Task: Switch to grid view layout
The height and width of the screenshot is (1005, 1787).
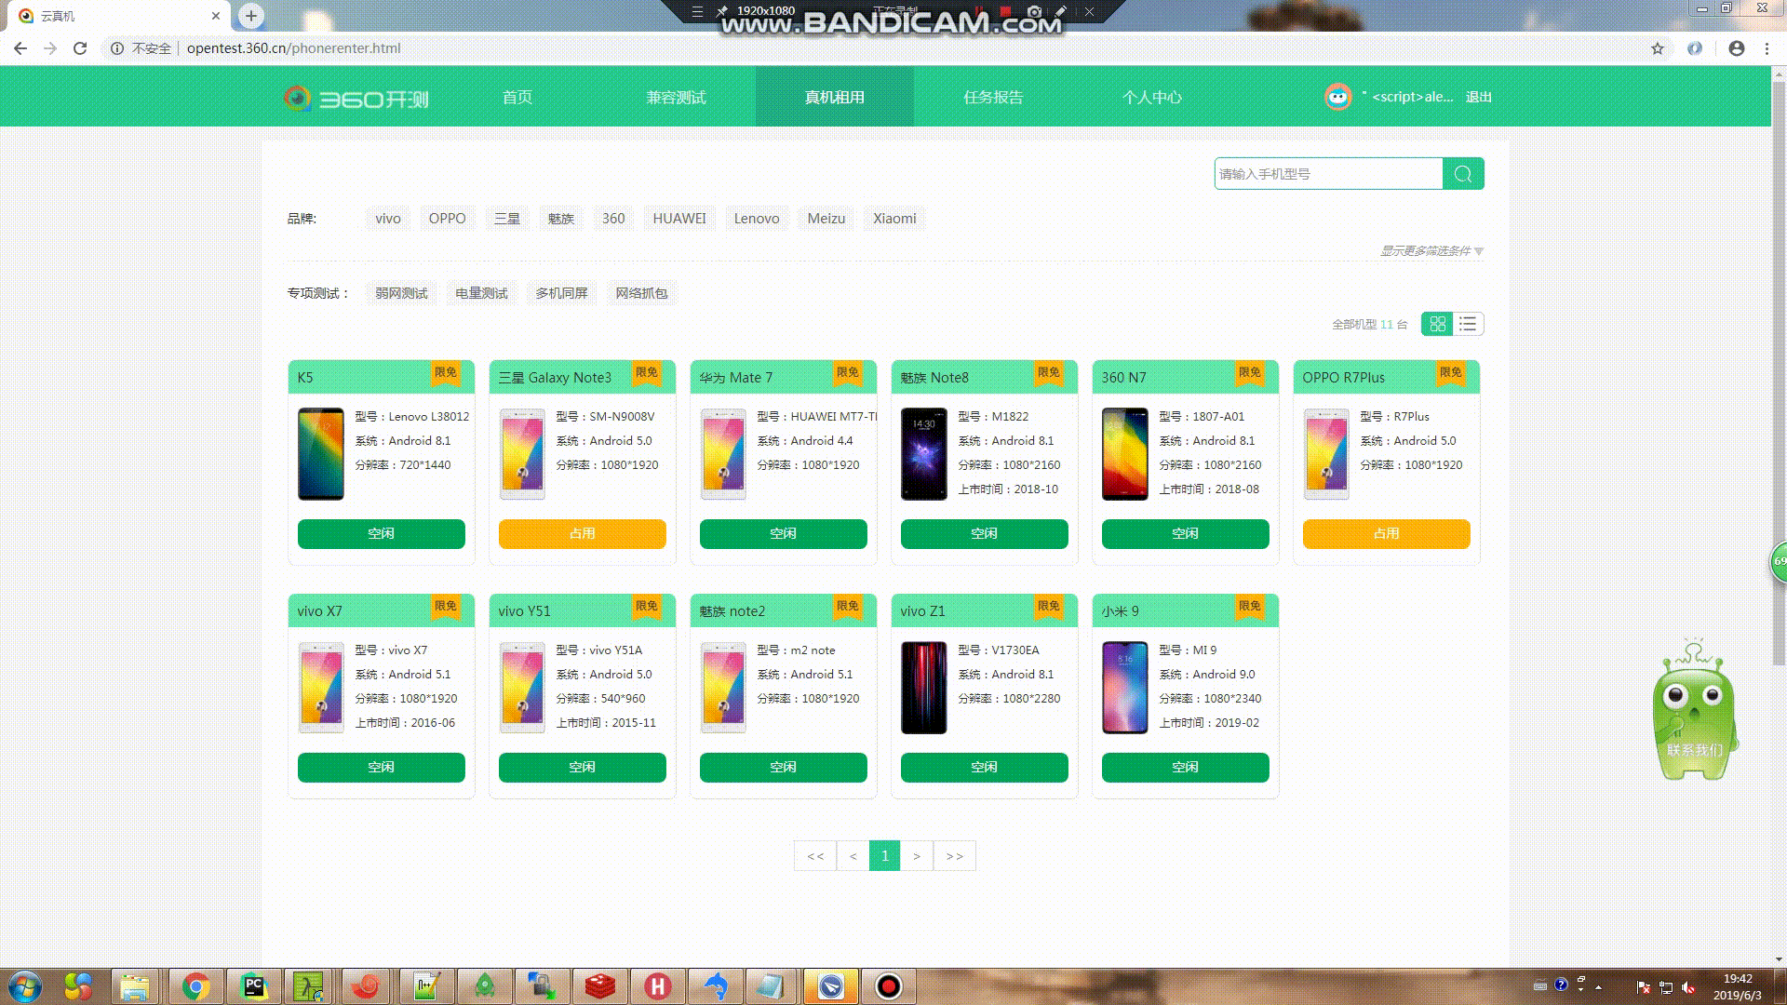Action: (1437, 324)
